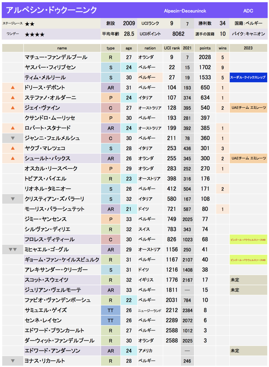Click the 'nation' column header
Screen dimensions: 269x367
coord(150,48)
